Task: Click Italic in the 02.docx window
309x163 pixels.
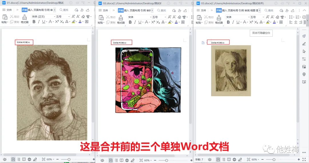Action: click(x=135, y=22)
